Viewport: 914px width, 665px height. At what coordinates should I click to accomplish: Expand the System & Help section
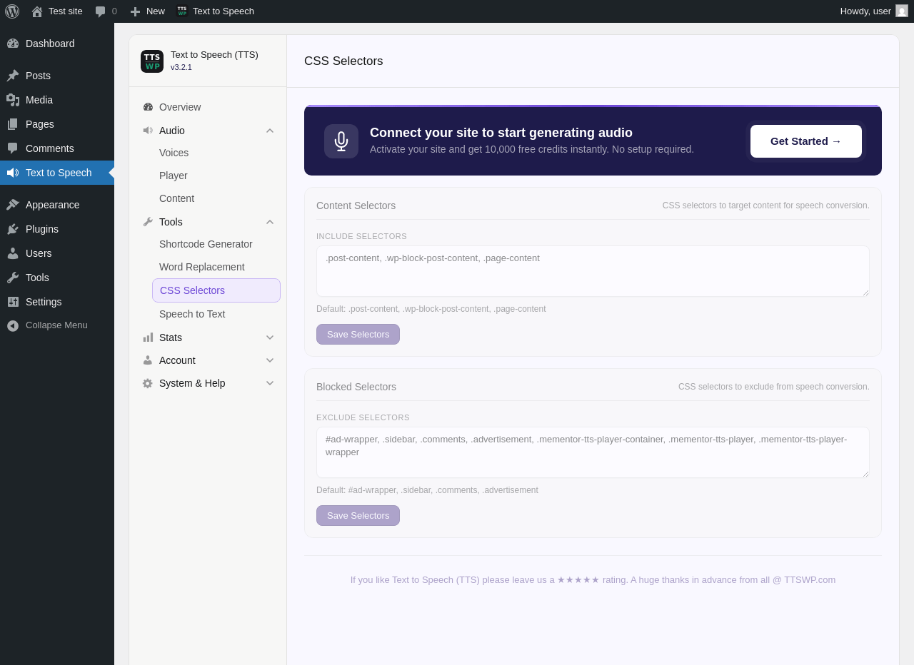(x=270, y=383)
